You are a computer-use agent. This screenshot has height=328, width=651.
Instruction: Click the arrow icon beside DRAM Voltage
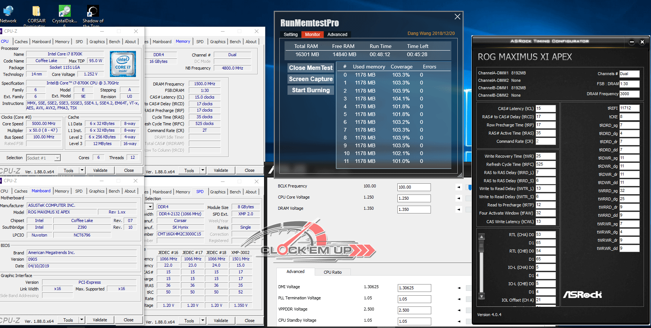click(458, 210)
